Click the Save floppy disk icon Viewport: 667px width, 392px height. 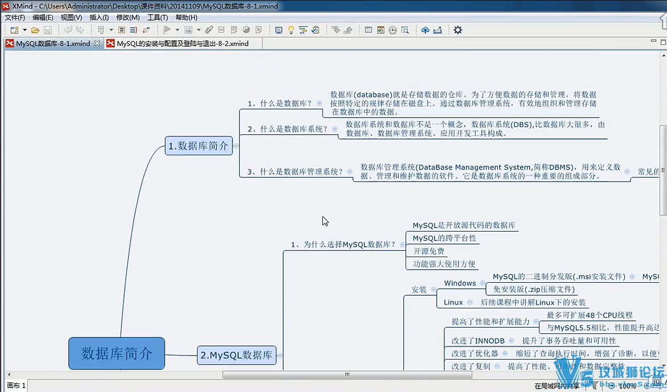click(x=48, y=30)
